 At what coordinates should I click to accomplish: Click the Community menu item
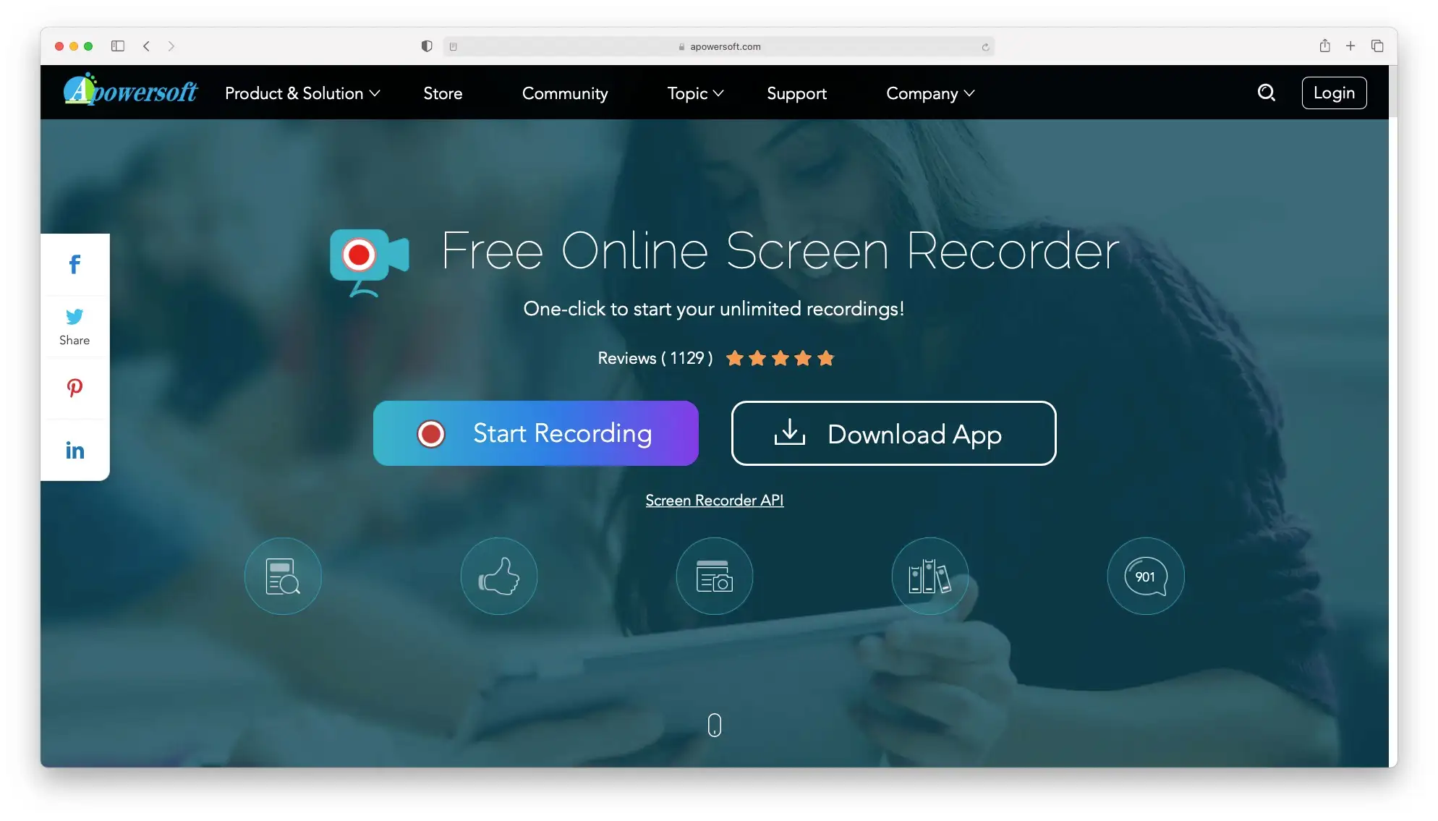tap(565, 92)
